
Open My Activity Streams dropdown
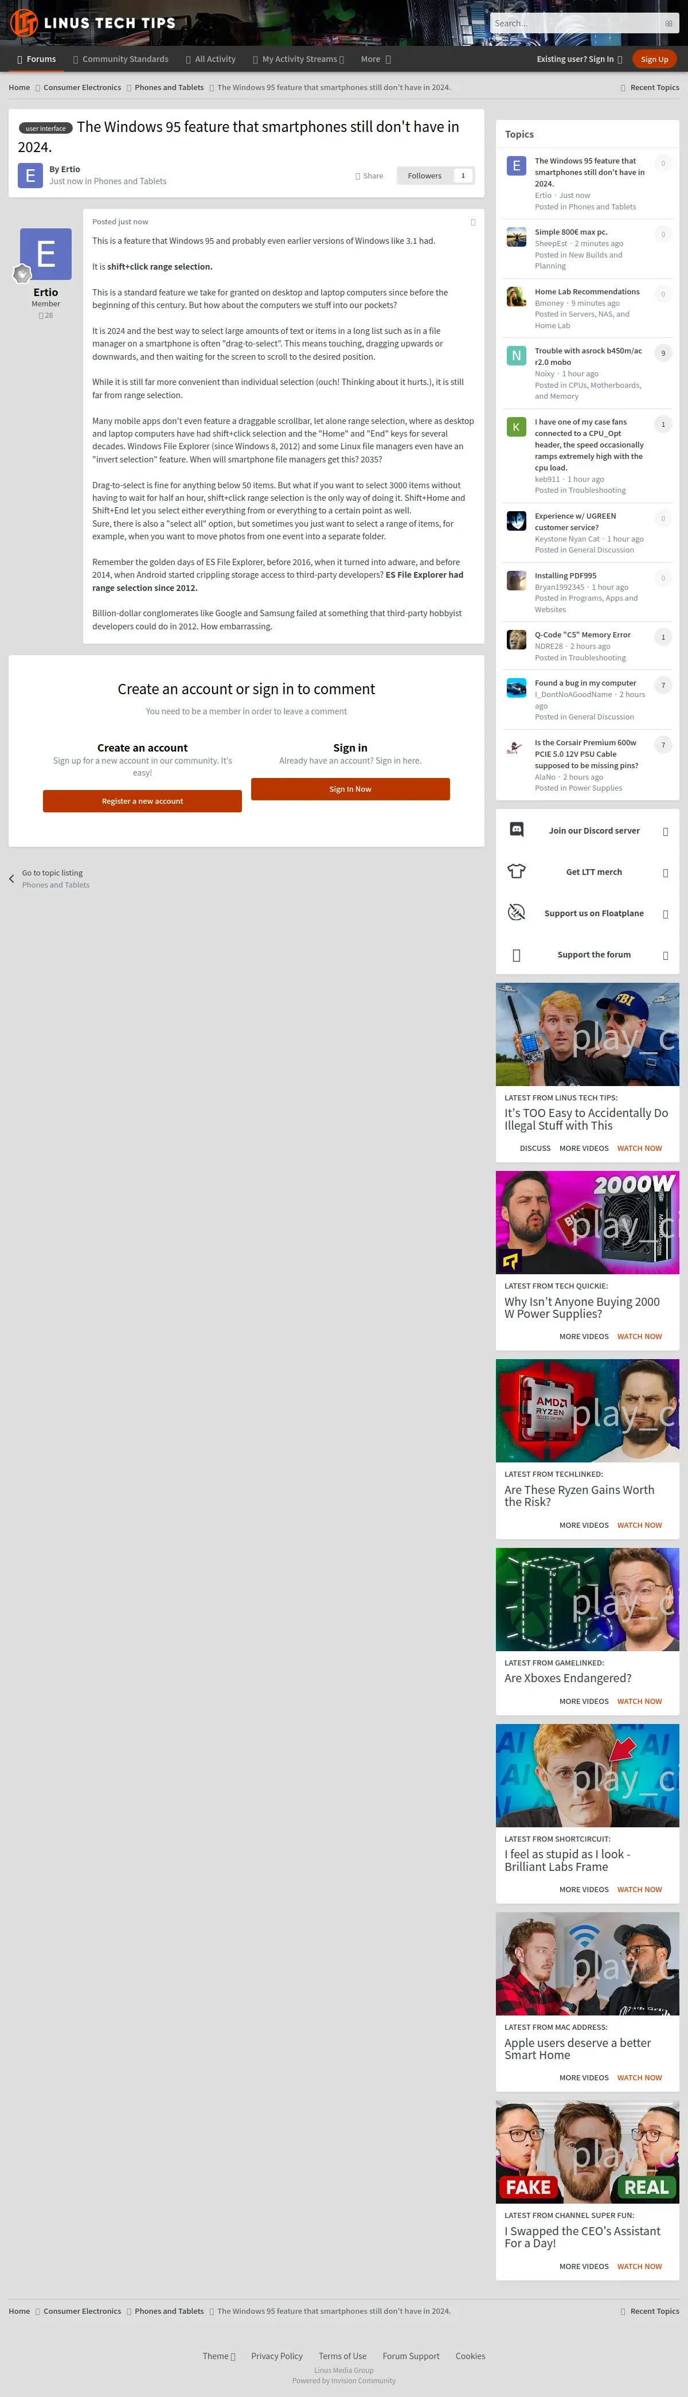[x=299, y=60]
